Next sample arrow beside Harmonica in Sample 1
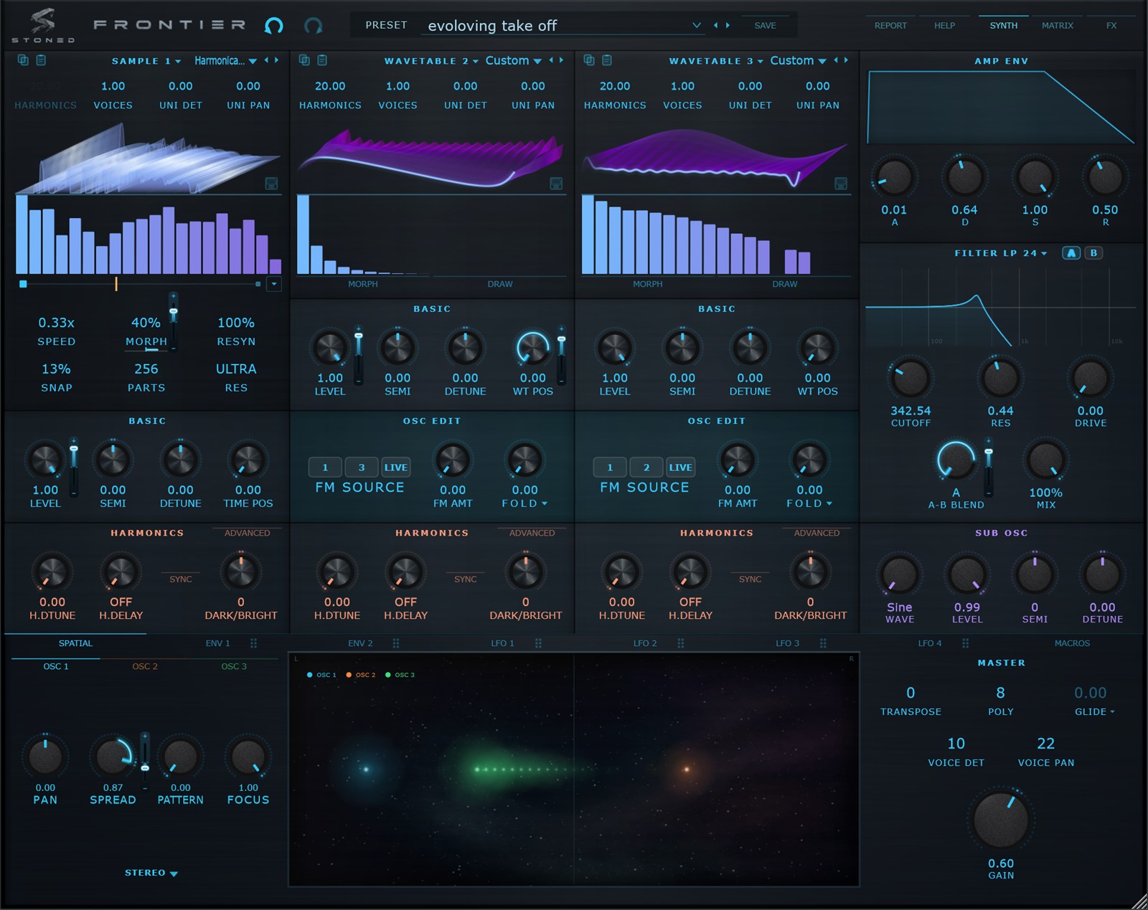The width and height of the screenshot is (1148, 910). pos(277,60)
